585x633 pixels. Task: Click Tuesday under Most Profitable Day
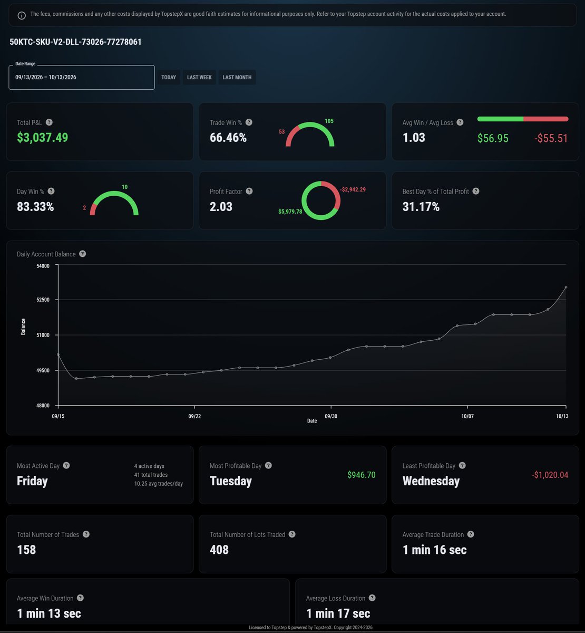pyautogui.click(x=231, y=481)
